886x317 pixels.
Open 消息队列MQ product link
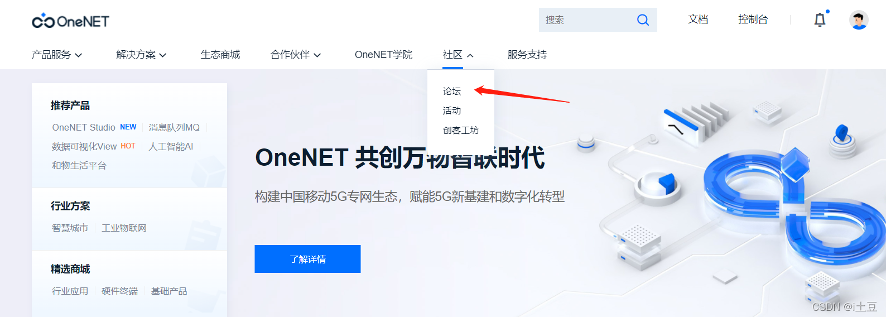point(174,127)
